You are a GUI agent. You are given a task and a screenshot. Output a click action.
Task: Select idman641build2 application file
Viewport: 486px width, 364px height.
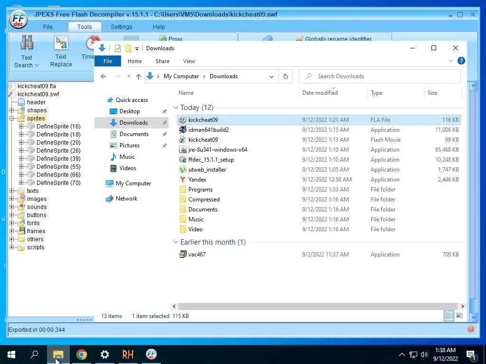(x=318, y=130)
